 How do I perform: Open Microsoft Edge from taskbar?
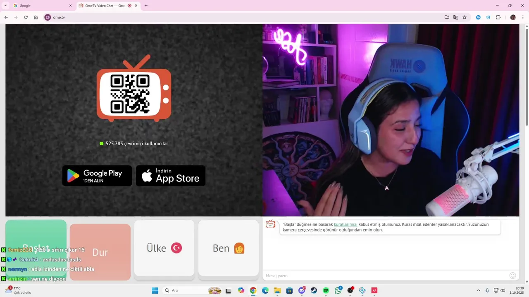(x=265, y=290)
